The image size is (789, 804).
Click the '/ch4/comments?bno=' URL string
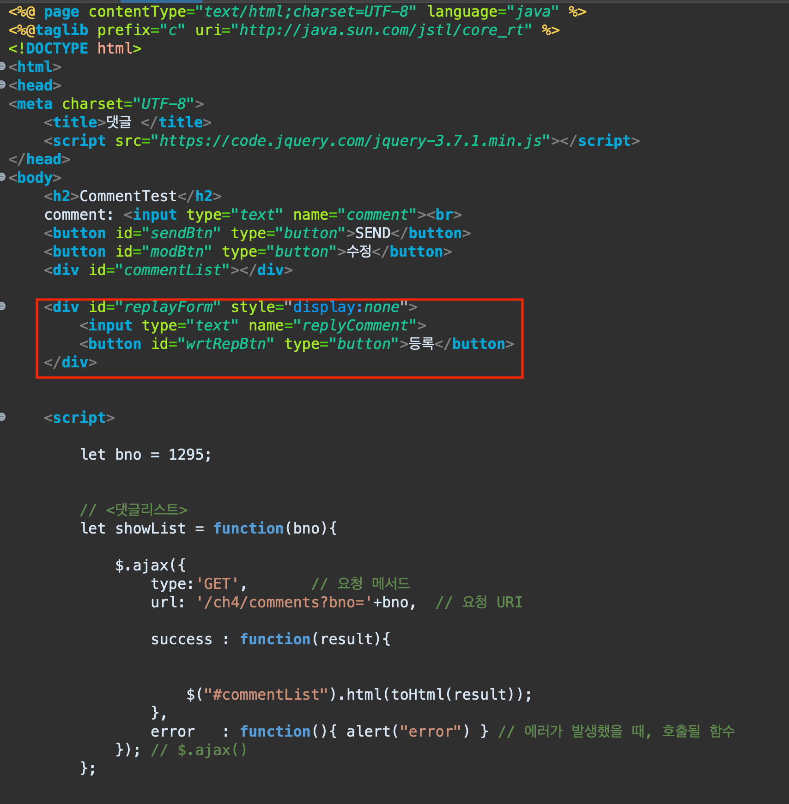[284, 602]
